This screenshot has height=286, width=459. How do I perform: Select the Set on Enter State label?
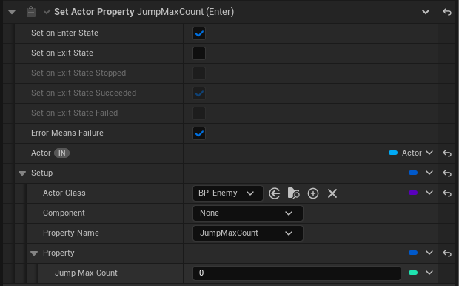coord(64,33)
